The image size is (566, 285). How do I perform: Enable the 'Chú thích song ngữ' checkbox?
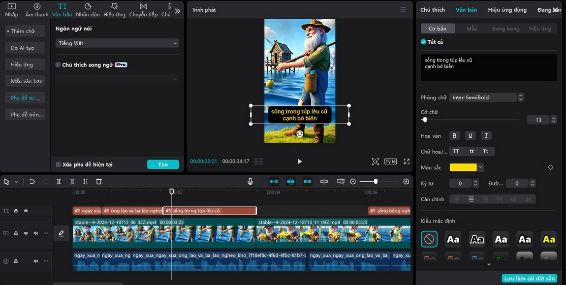tap(58, 65)
